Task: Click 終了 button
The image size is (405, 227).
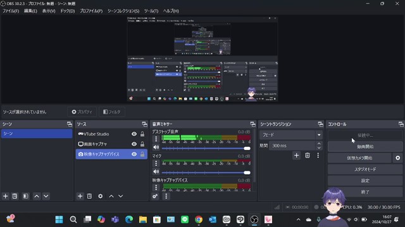Action: point(365,192)
